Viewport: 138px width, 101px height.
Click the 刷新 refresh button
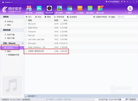tap(112, 17)
